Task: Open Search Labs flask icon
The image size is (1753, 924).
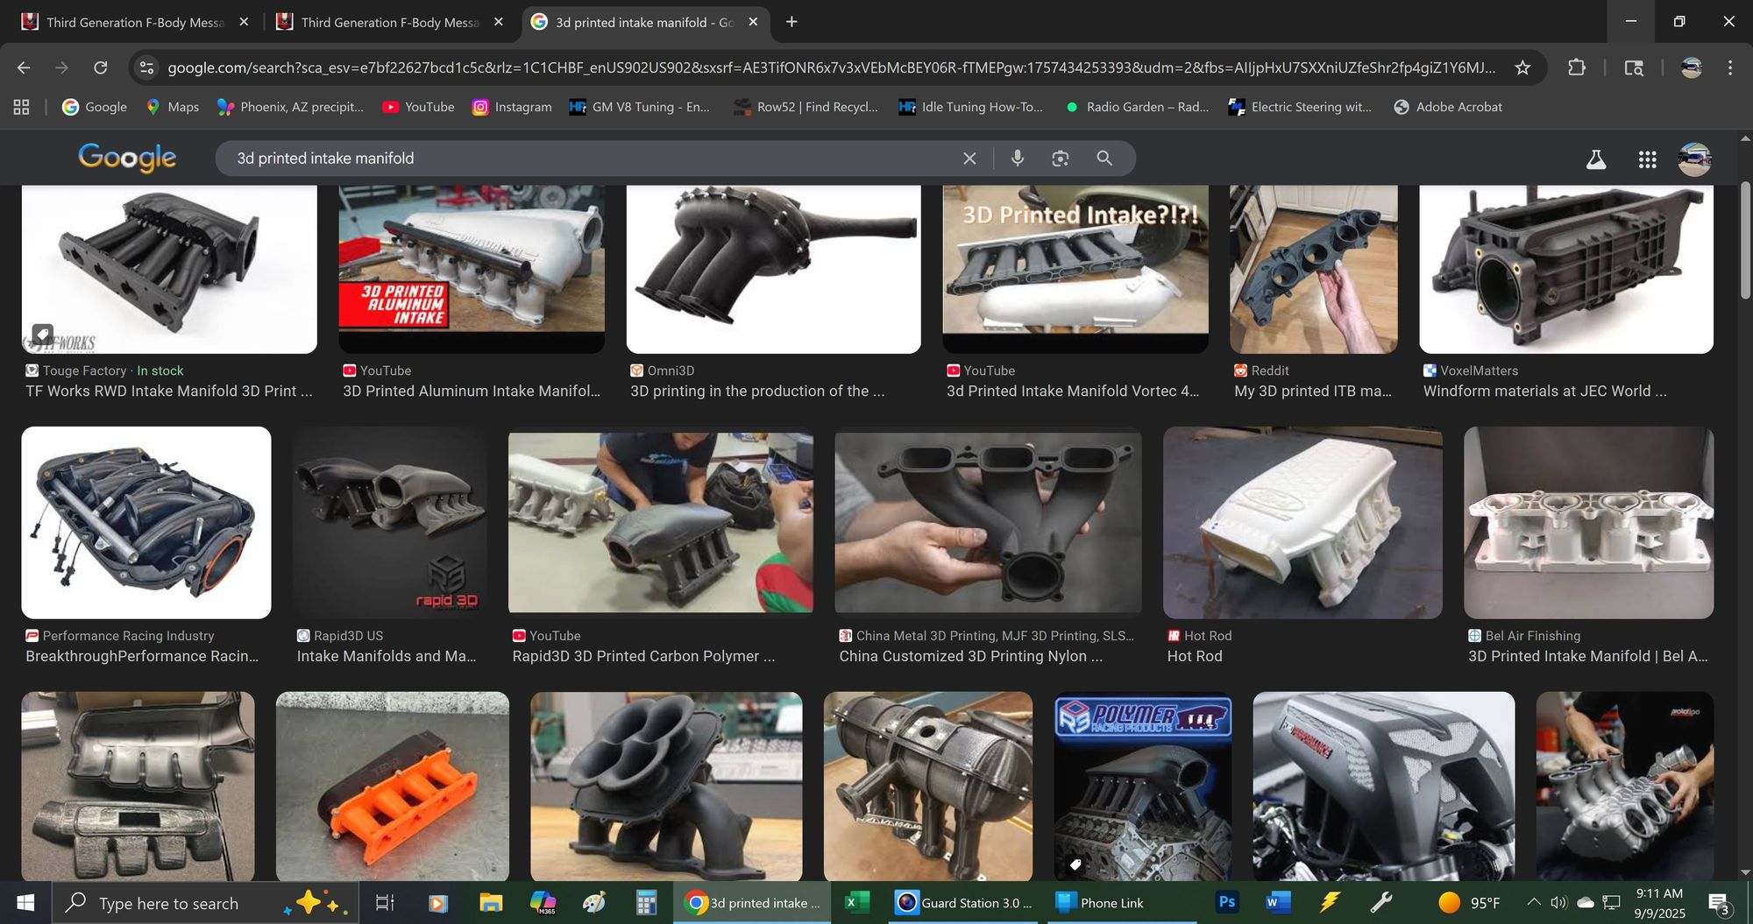Action: click(1596, 159)
